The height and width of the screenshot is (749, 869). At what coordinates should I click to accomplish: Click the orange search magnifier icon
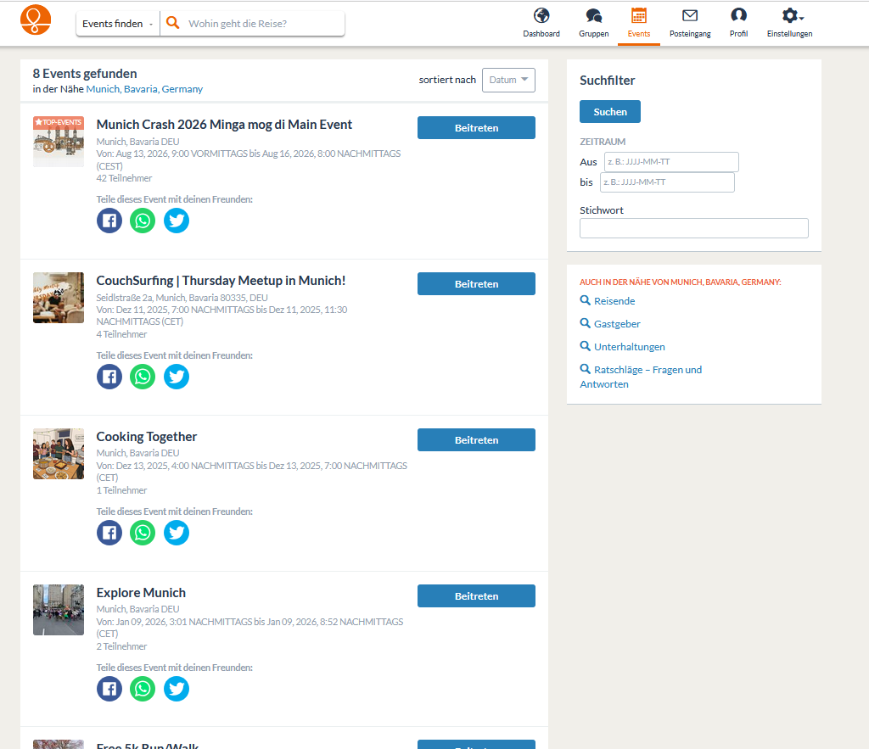[173, 24]
